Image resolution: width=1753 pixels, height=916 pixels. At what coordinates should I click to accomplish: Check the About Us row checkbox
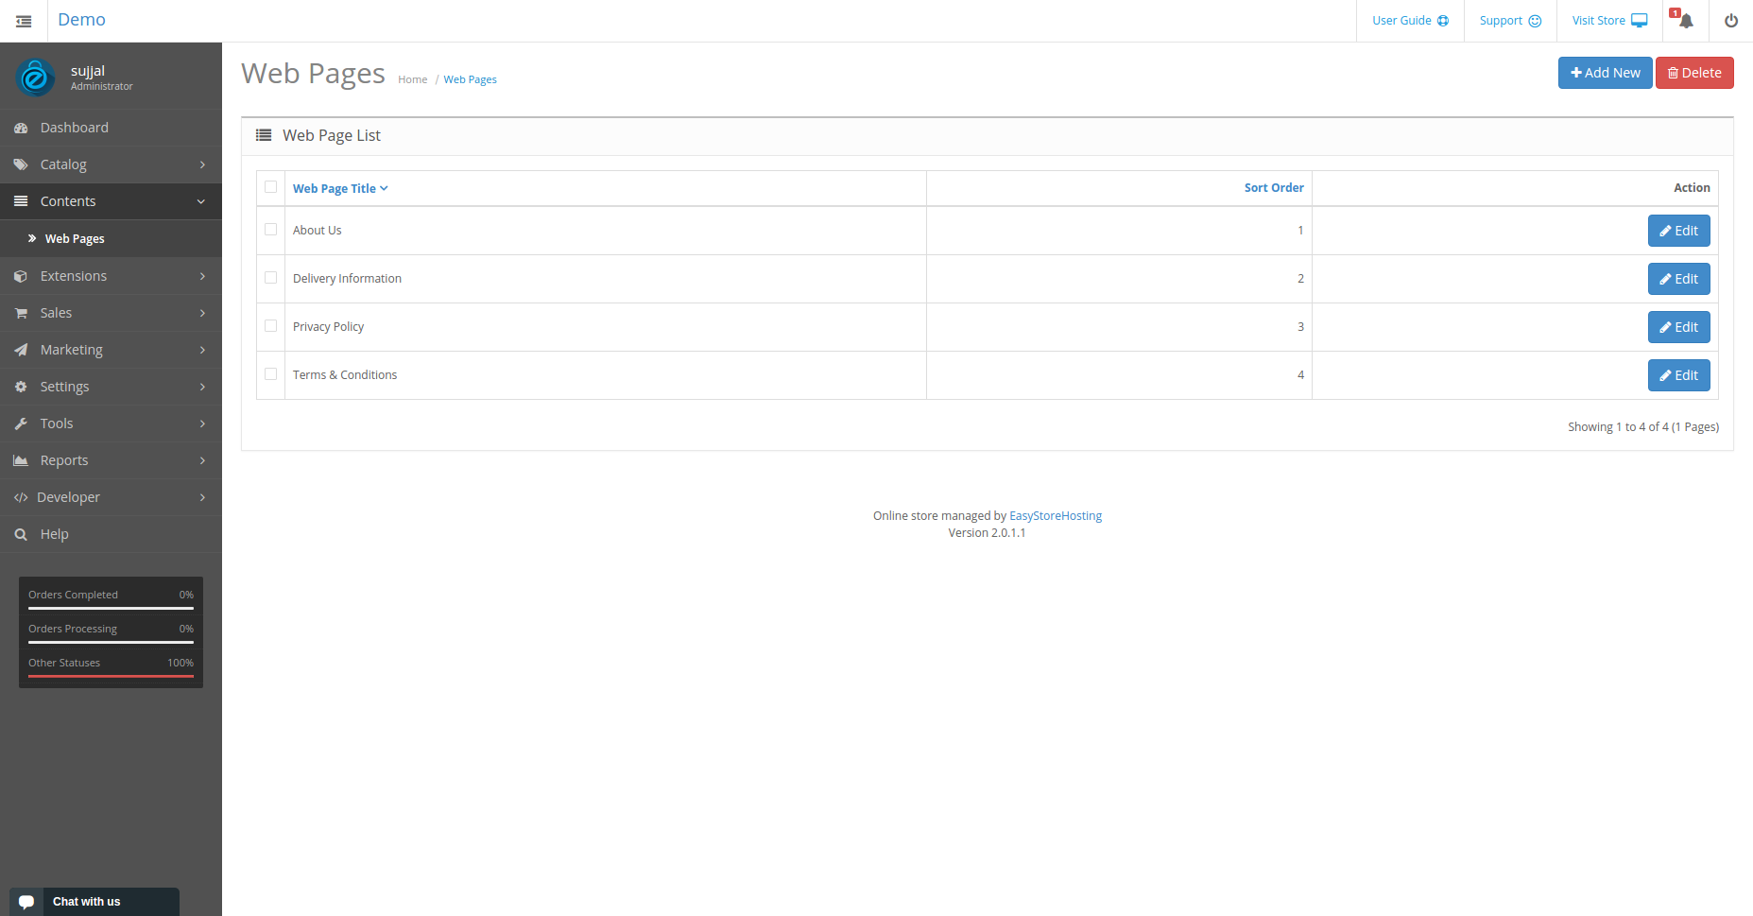tap(271, 230)
